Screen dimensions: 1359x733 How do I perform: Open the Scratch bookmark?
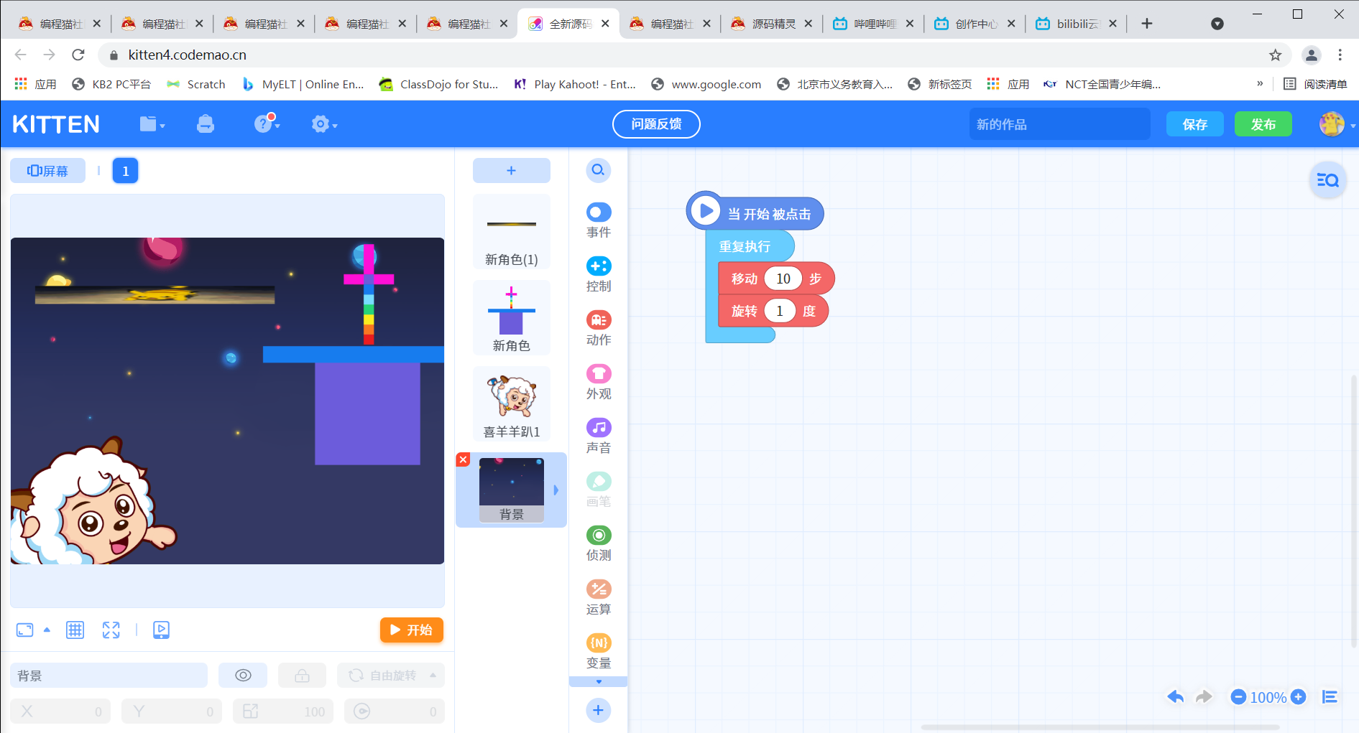pyautogui.click(x=195, y=84)
